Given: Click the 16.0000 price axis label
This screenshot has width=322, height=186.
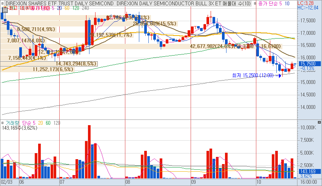Looking at the screenshot, I should (308, 57).
